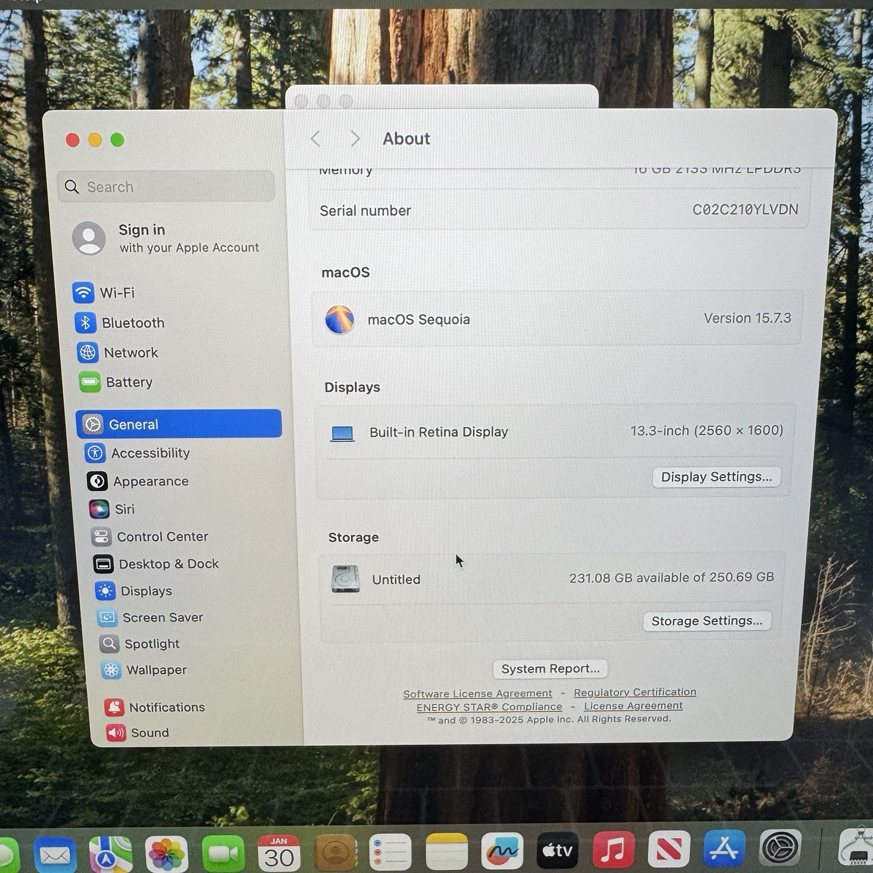Click the Notifications bell icon in the sidebar
The height and width of the screenshot is (873, 873).
tap(114, 707)
